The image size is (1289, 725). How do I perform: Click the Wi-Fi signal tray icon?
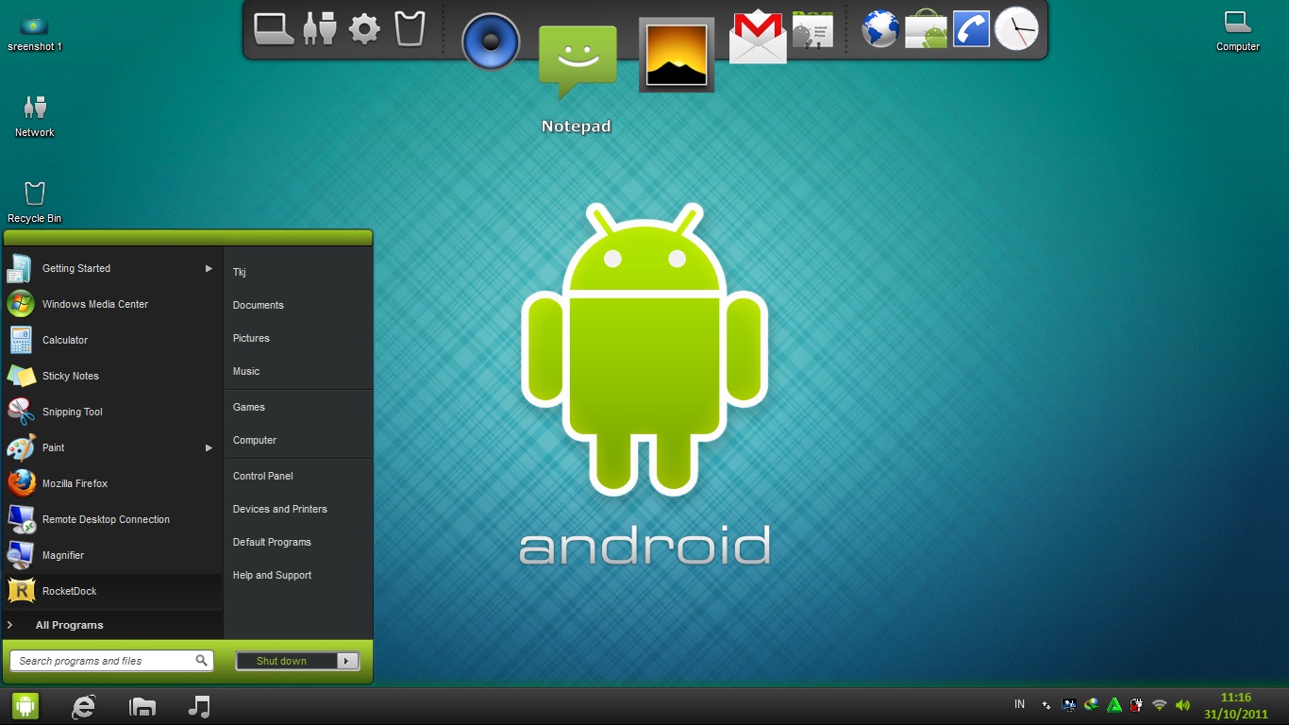pos(1160,705)
